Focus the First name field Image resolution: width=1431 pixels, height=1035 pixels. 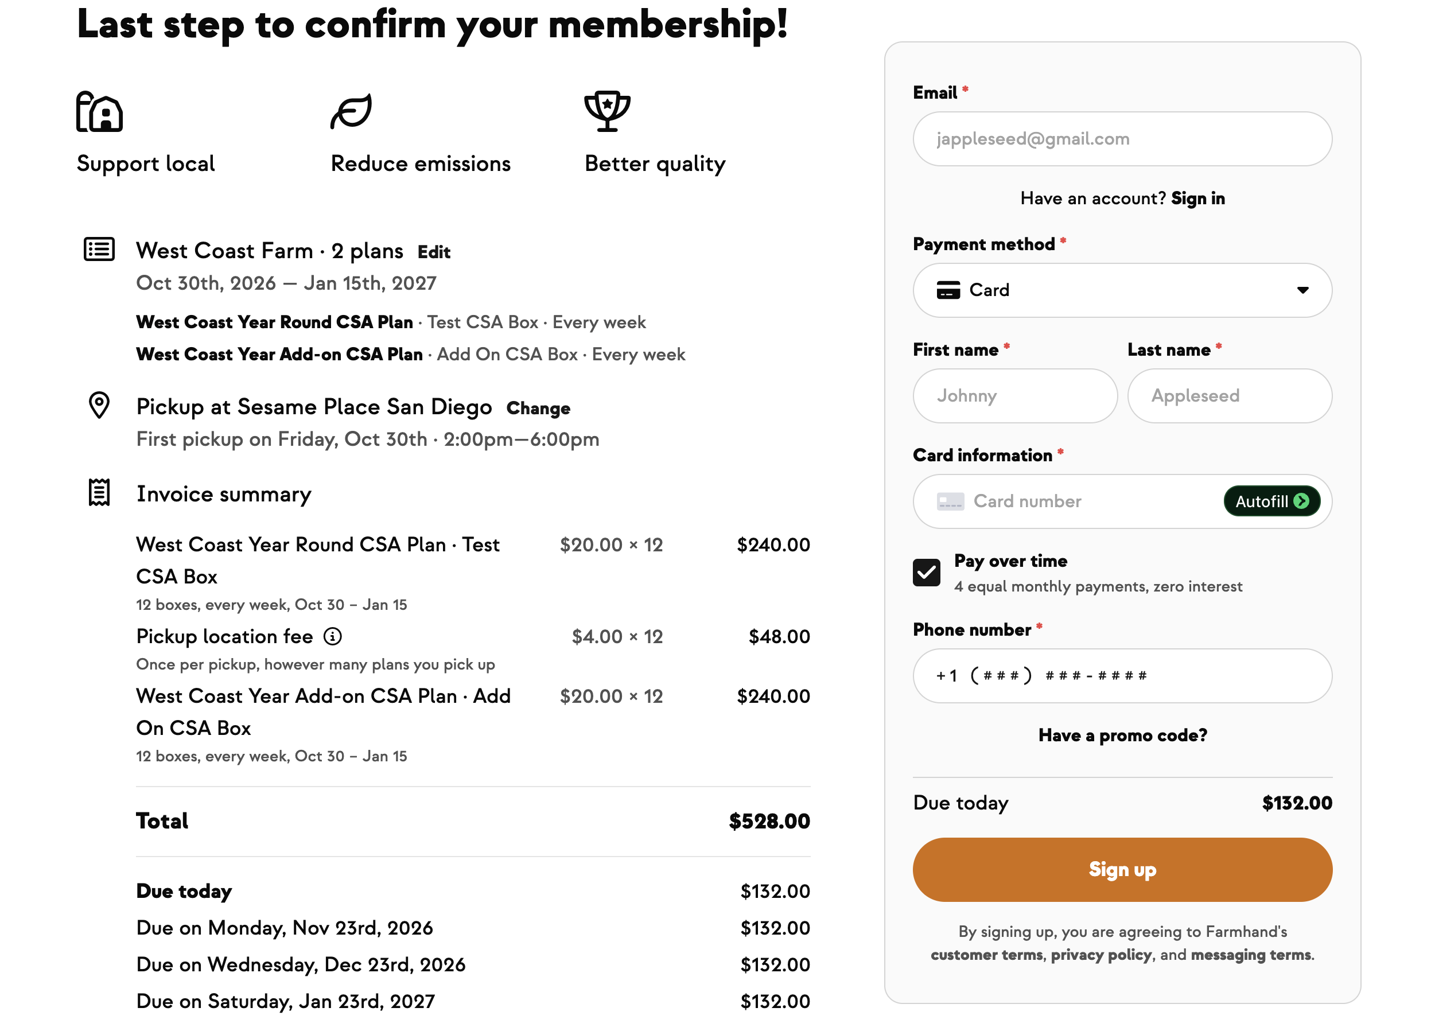pos(1015,396)
